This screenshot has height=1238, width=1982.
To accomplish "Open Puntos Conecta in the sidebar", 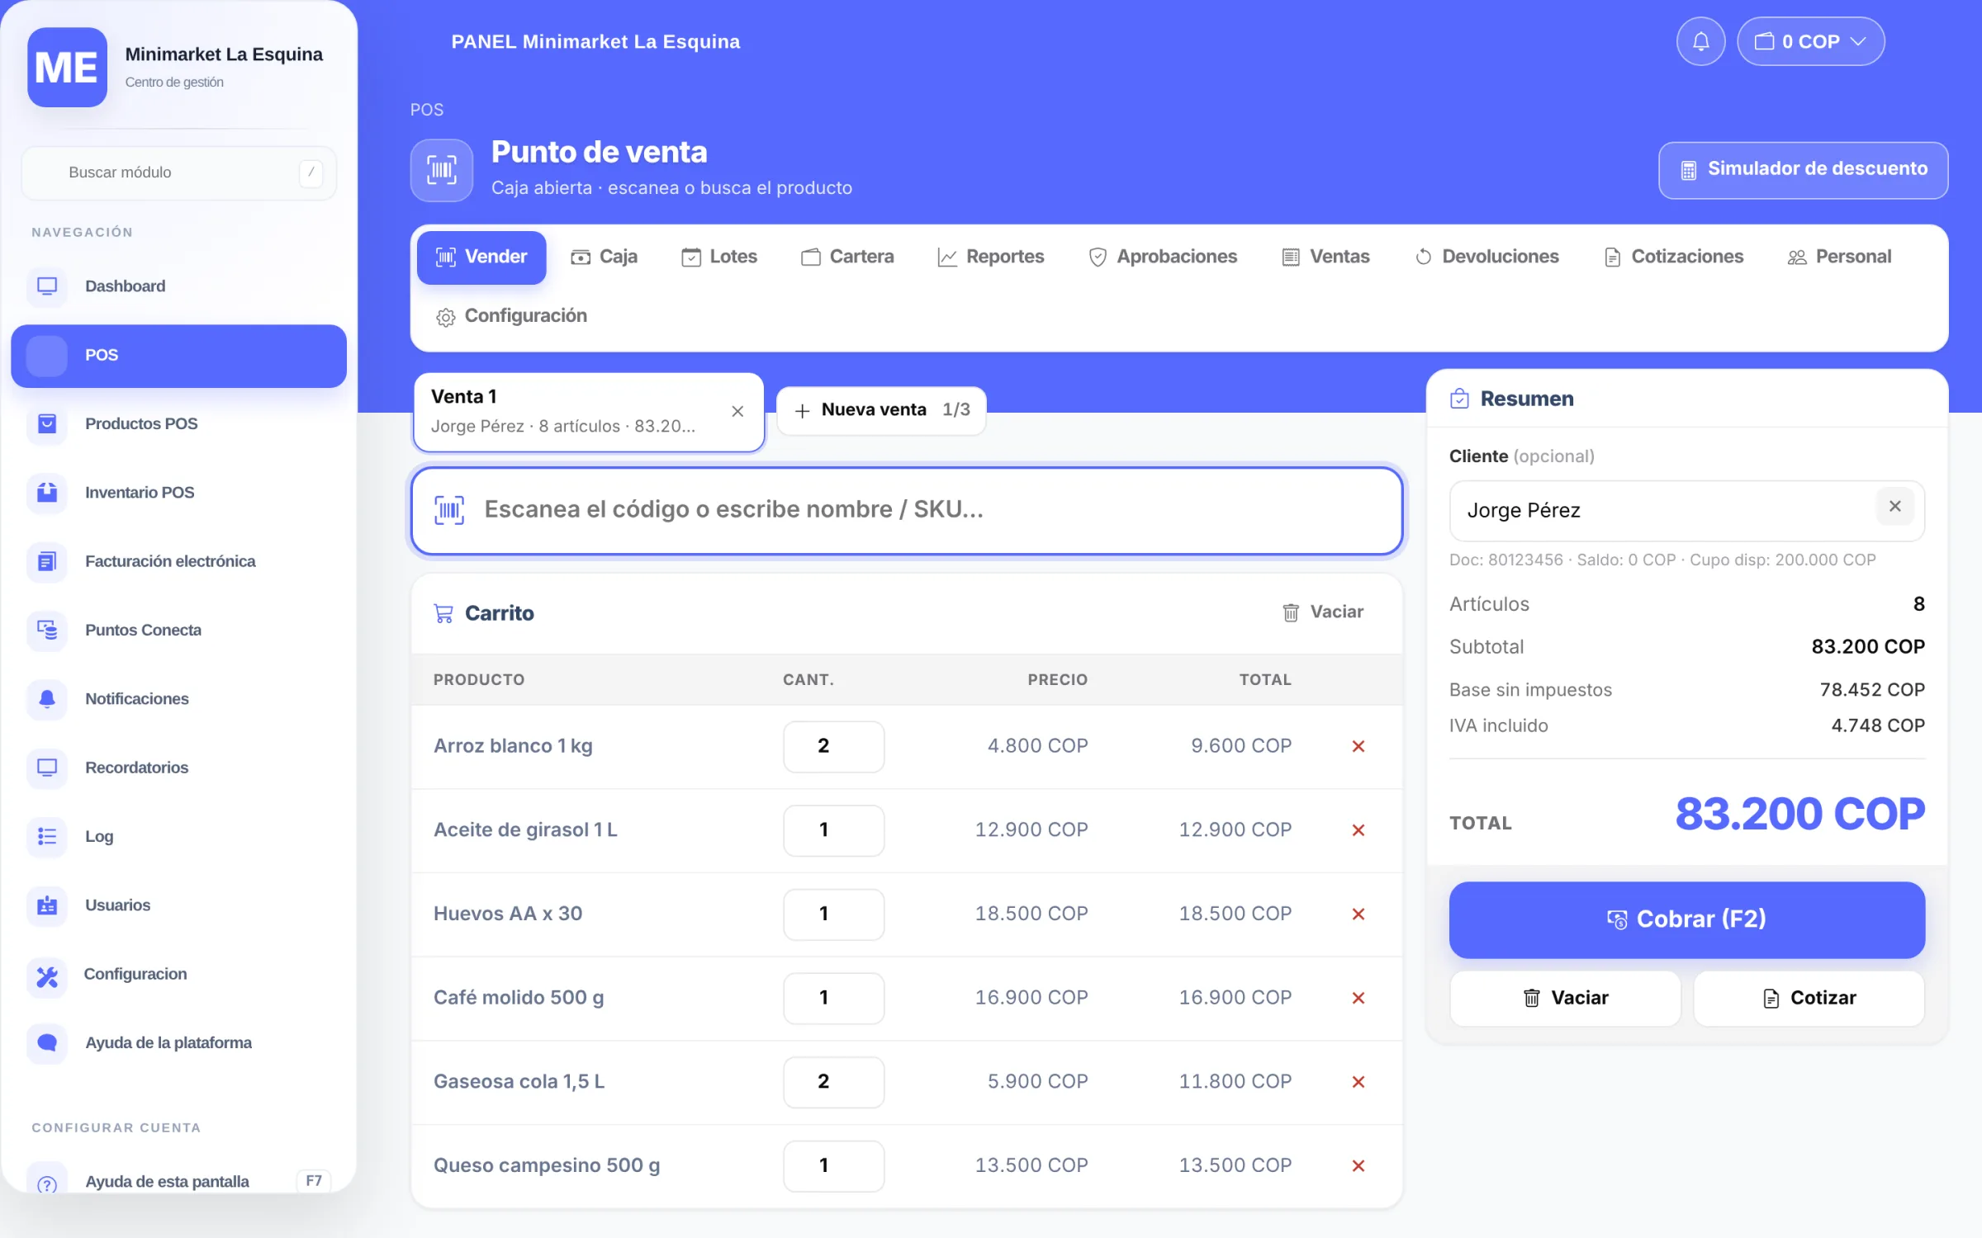I will (178, 631).
